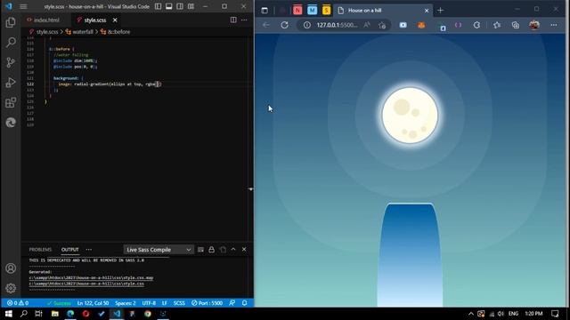
Task: Click Read aloud icon in address bar
Action: coord(367,25)
